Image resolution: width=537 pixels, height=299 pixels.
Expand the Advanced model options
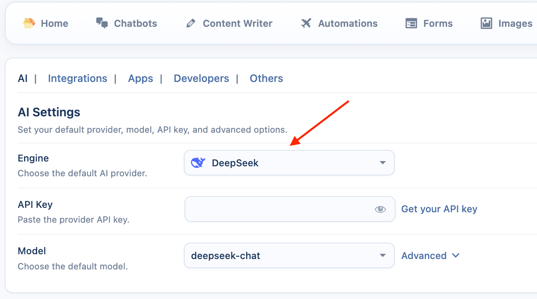point(430,255)
